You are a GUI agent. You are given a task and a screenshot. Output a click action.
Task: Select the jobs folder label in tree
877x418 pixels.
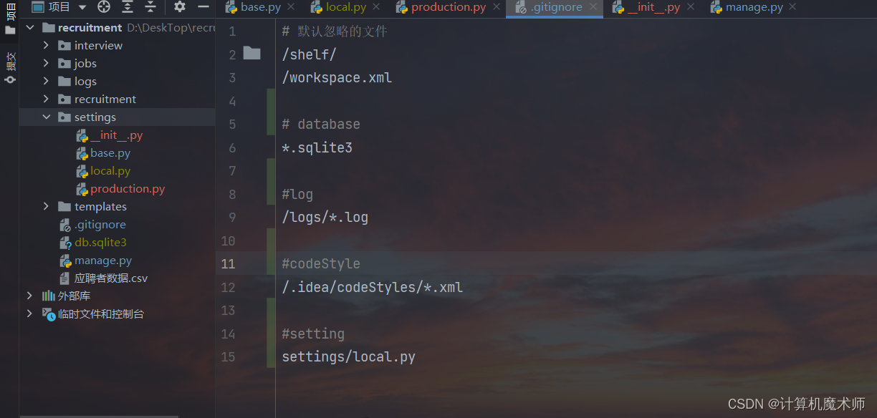coord(85,63)
